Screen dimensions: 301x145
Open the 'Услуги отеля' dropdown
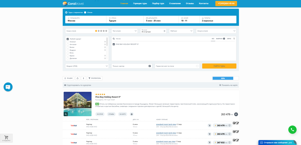pyautogui.click(x=216, y=31)
